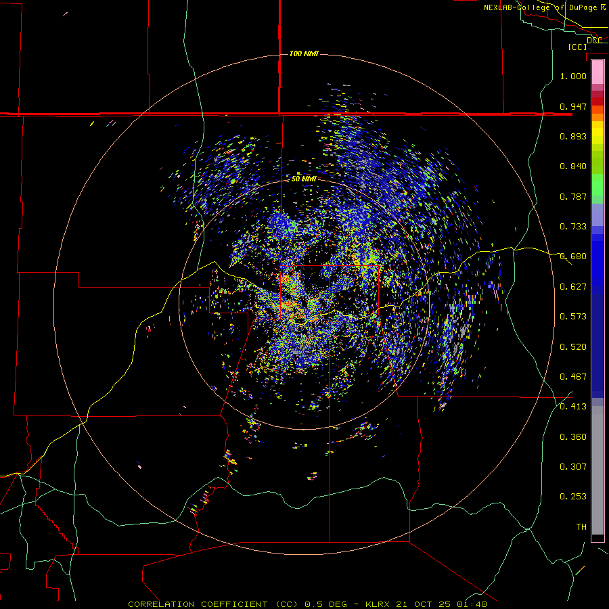This screenshot has height=609, width=609.
Task: Click the 0.467 color scale value
Action: pyautogui.click(x=573, y=377)
